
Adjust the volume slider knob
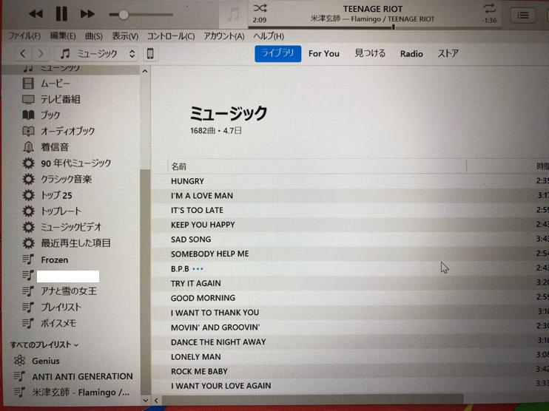click(x=124, y=14)
